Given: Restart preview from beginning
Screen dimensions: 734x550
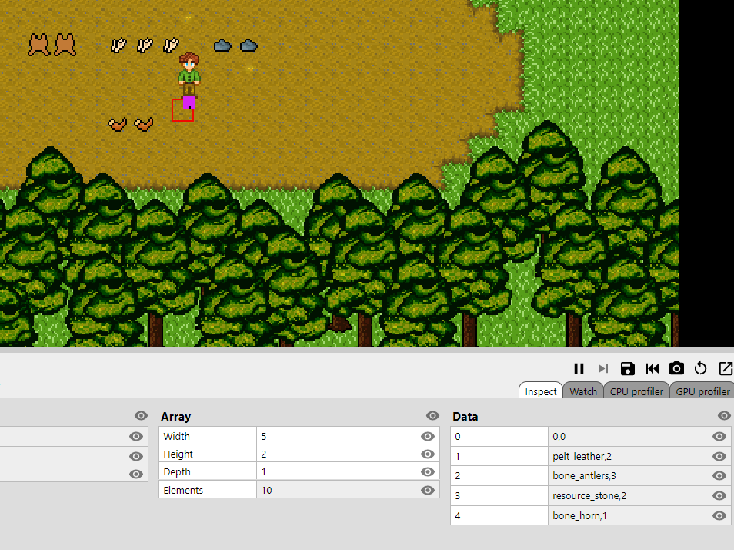Looking at the screenshot, I should pyautogui.click(x=652, y=369).
